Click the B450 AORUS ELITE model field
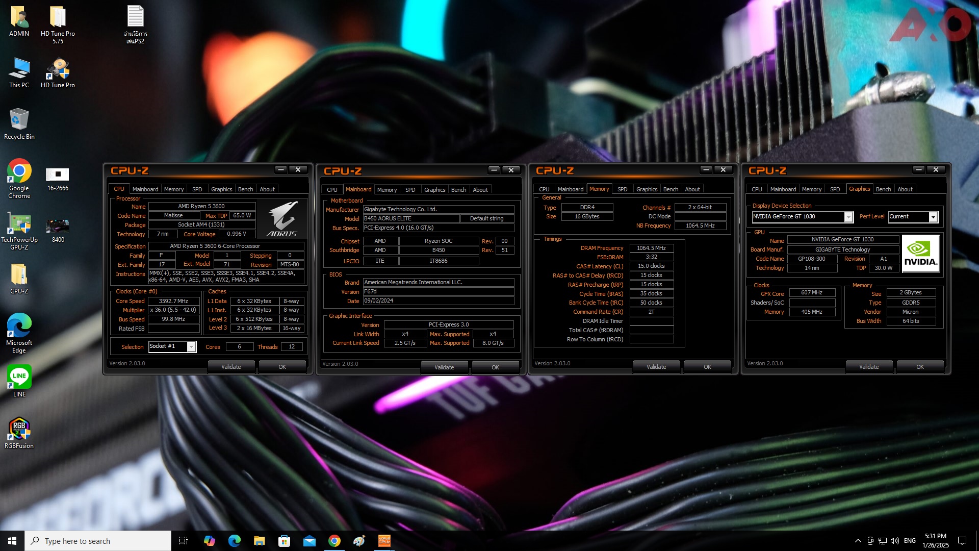The image size is (979, 551). tap(411, 219)
